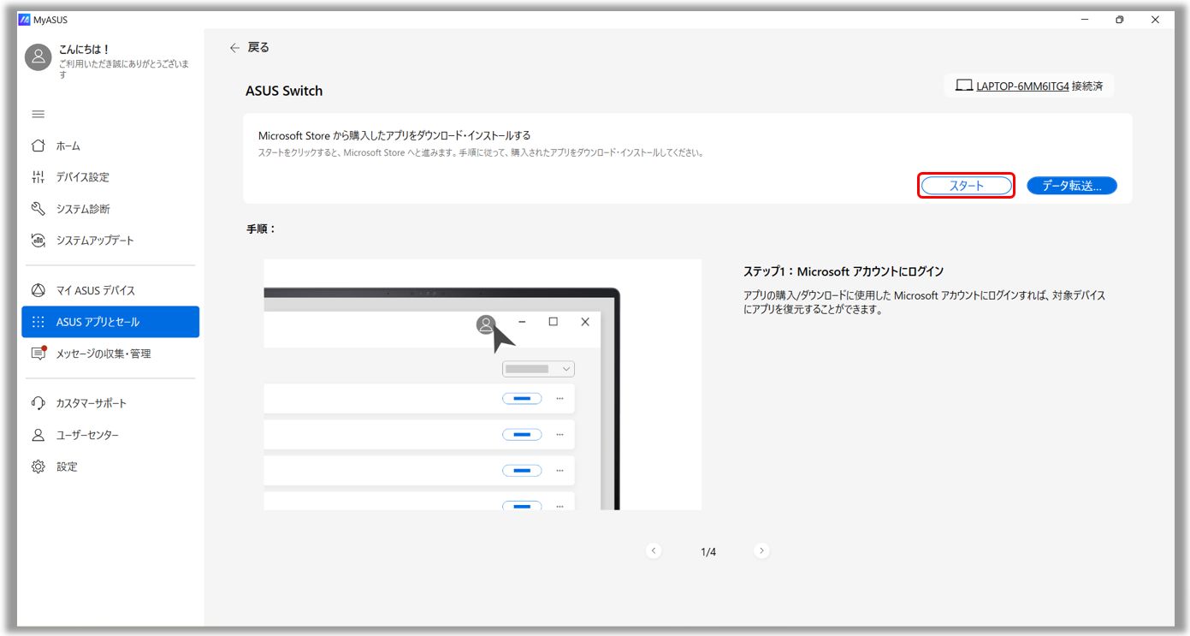
Task: Click the こんにちは！ greeting text
Action: point(84,50)
